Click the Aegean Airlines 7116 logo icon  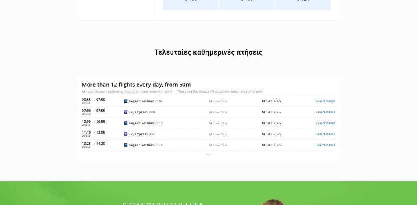pos(126,145)
